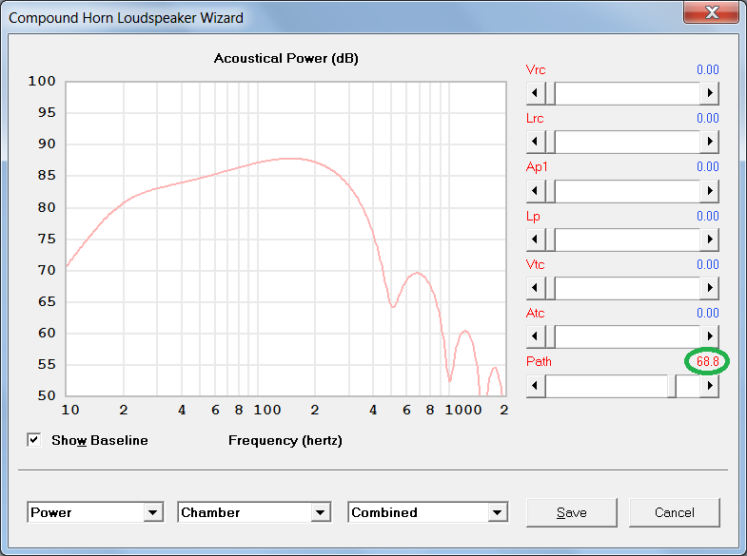Click the Path label
Image resolution: width=747 pixels, height=556 pixels.
539,361
